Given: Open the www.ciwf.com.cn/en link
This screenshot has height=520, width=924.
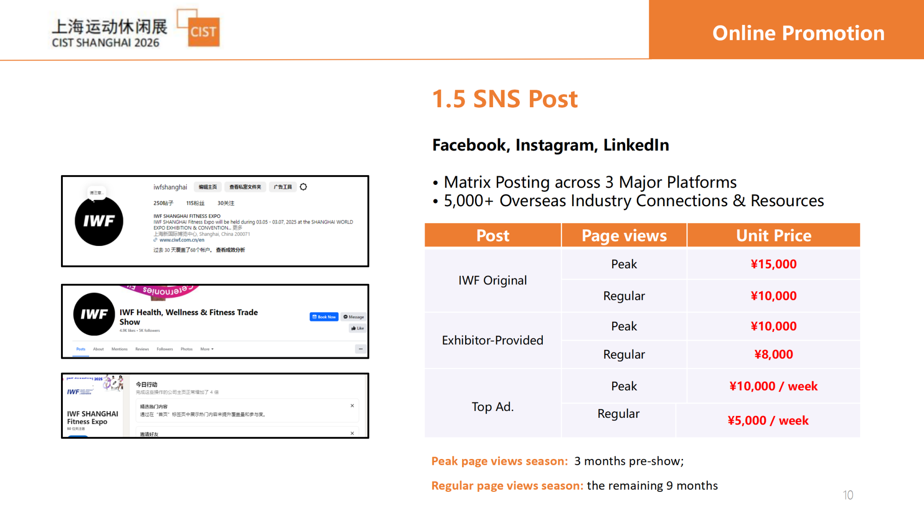Looking at the screenshot, I should click(x=182, y=240).
